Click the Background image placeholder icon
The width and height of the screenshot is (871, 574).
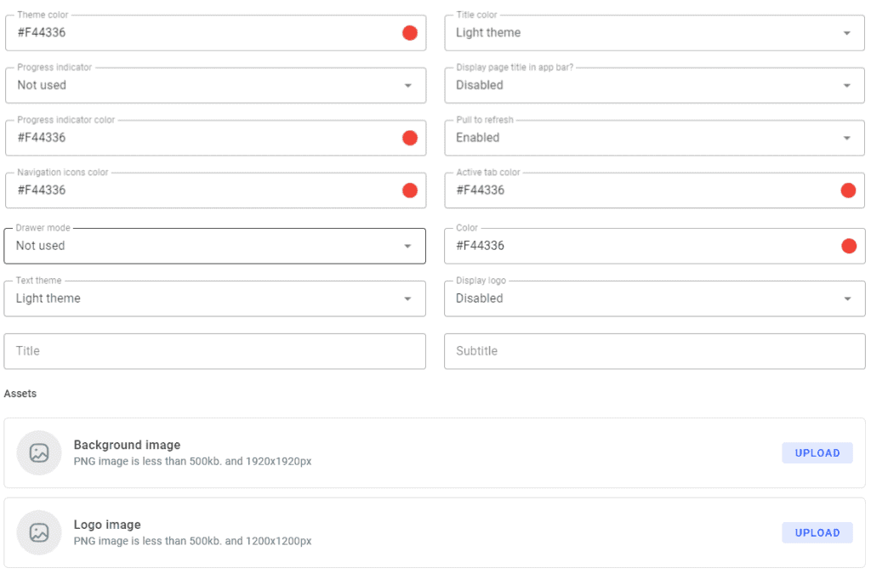tap(39, 452)
